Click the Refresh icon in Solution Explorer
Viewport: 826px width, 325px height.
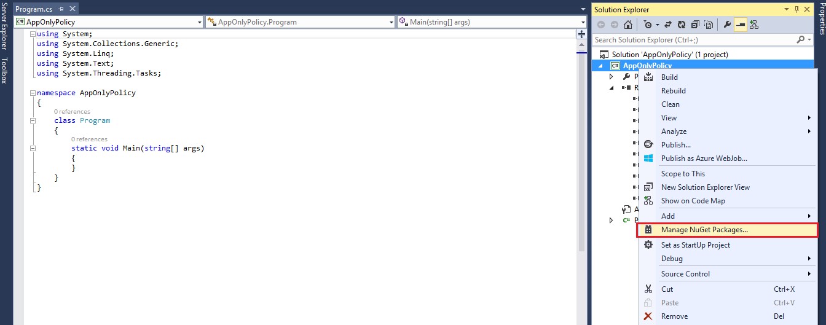[682, 25]
